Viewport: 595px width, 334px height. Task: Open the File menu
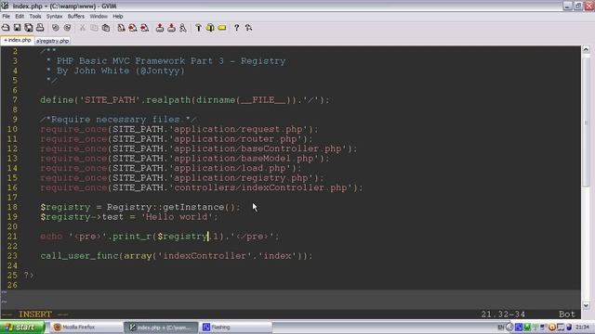7,17
